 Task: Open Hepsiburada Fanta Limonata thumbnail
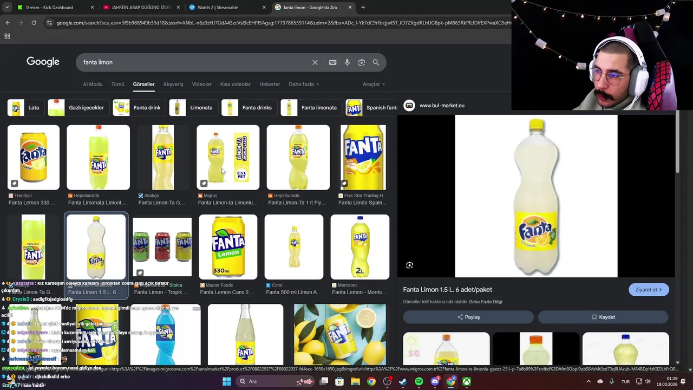98,158
